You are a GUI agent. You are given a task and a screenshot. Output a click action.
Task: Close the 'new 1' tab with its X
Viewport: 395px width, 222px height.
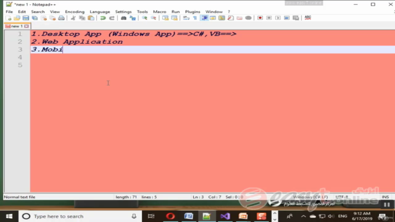tap(27, 26)
